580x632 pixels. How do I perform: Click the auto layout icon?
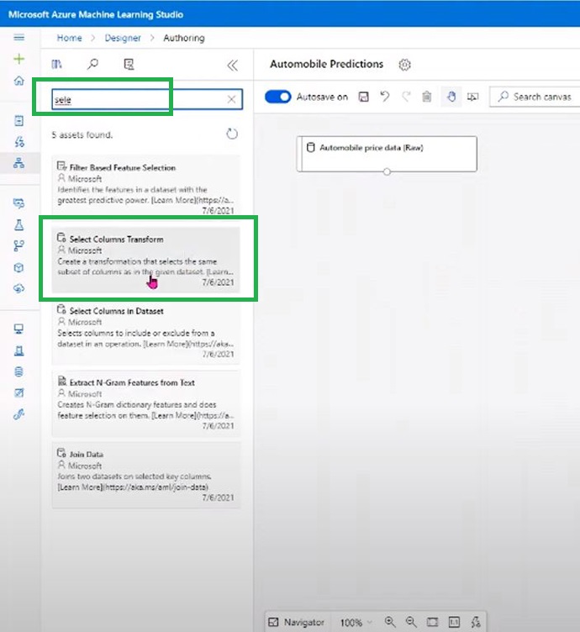476,622
